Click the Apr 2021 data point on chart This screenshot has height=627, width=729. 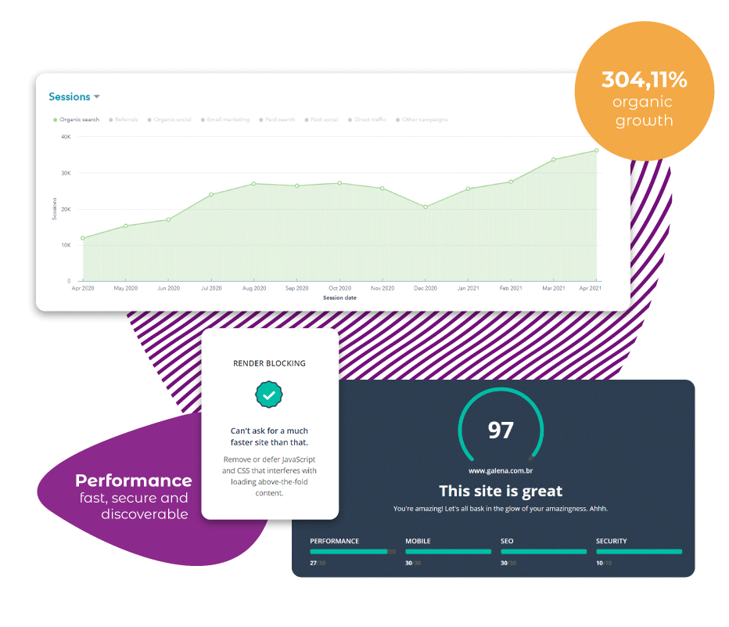click(596, 151)
